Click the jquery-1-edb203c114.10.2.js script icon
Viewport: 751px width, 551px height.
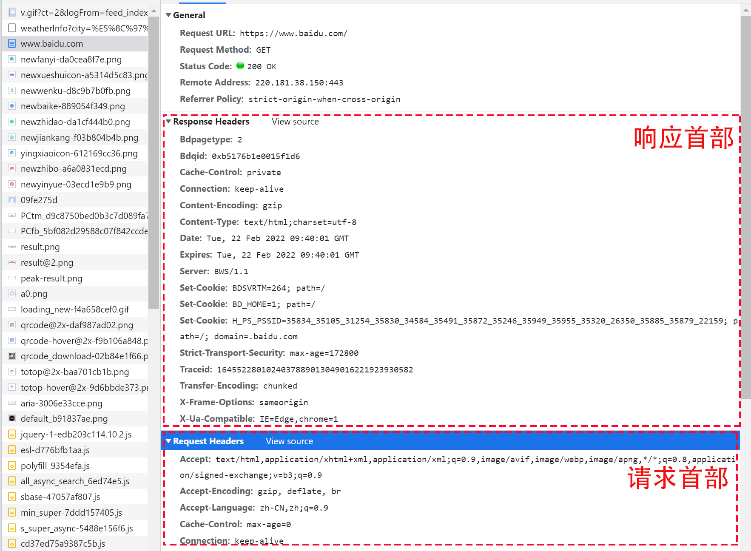click(x=12, y=434)
